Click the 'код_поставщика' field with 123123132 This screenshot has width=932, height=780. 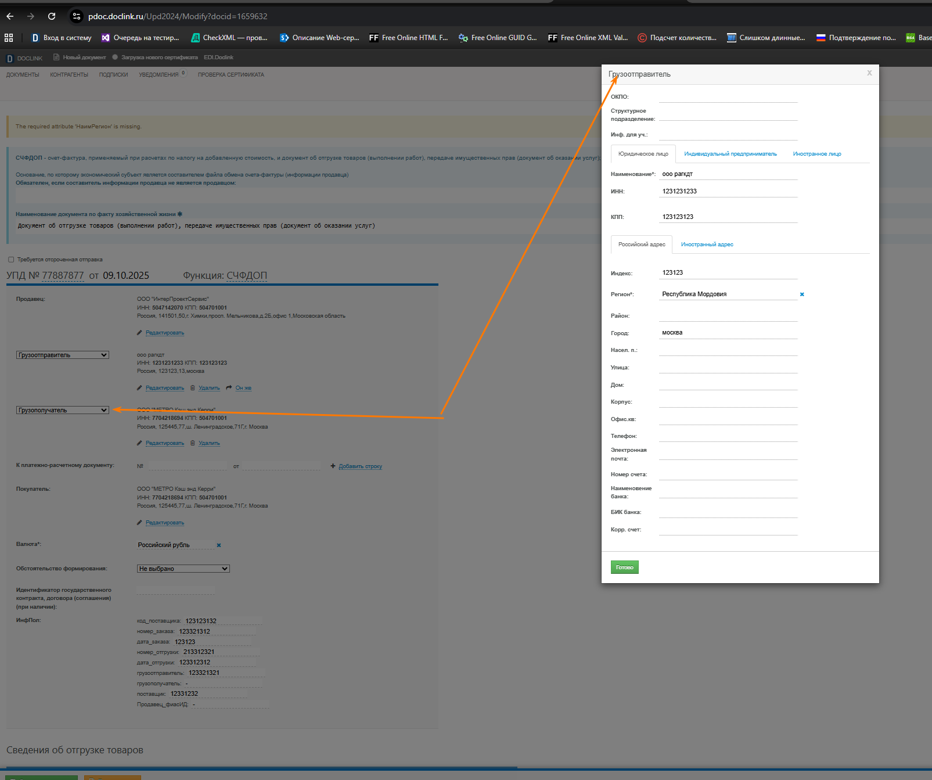pos(223,621)
